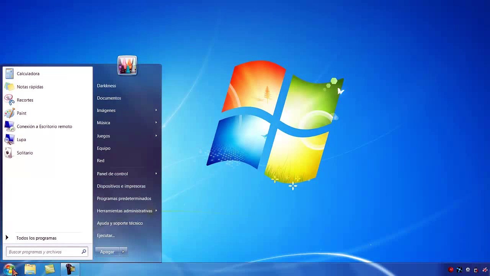Click the red circular system tray icon
The height and width of the screenshot is (276, 490).
click(x=451, y=269)
